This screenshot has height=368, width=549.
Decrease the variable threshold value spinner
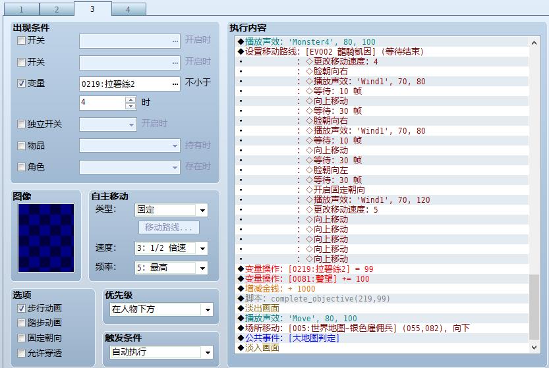pyautogui.click(x=130, y=106)
